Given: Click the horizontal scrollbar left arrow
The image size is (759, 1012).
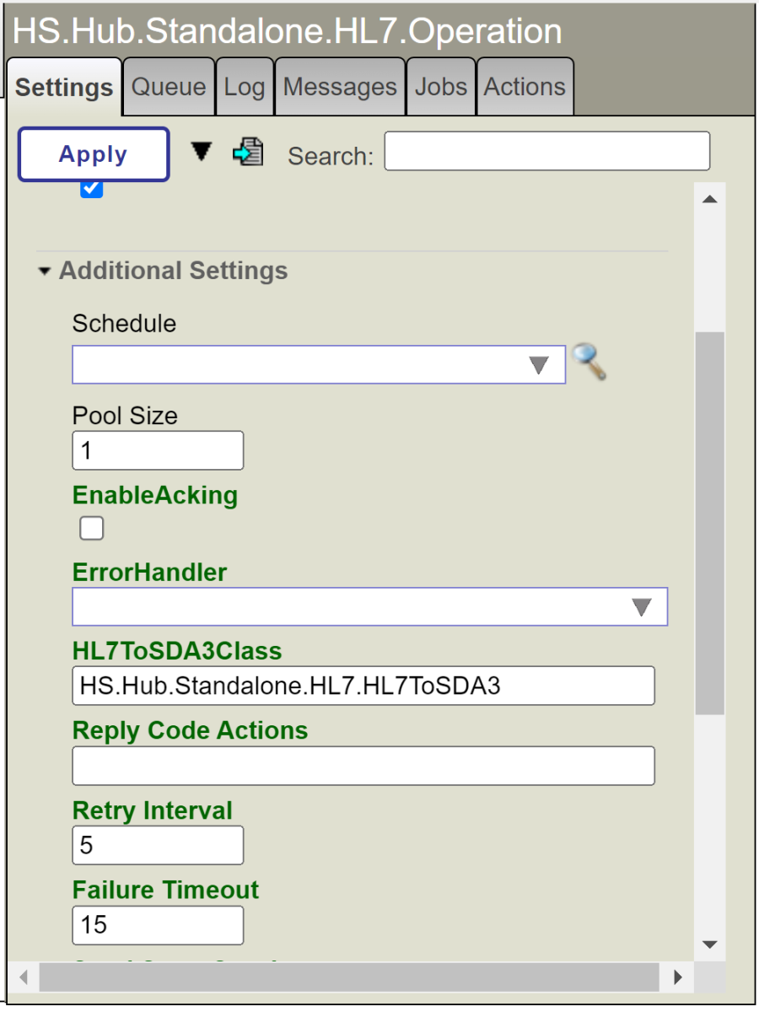Looking at the screenshot, I should tap(23, 977).
